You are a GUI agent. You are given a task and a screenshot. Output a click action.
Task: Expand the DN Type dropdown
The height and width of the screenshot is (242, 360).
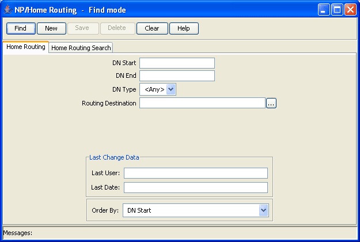(x=158, y=89)
